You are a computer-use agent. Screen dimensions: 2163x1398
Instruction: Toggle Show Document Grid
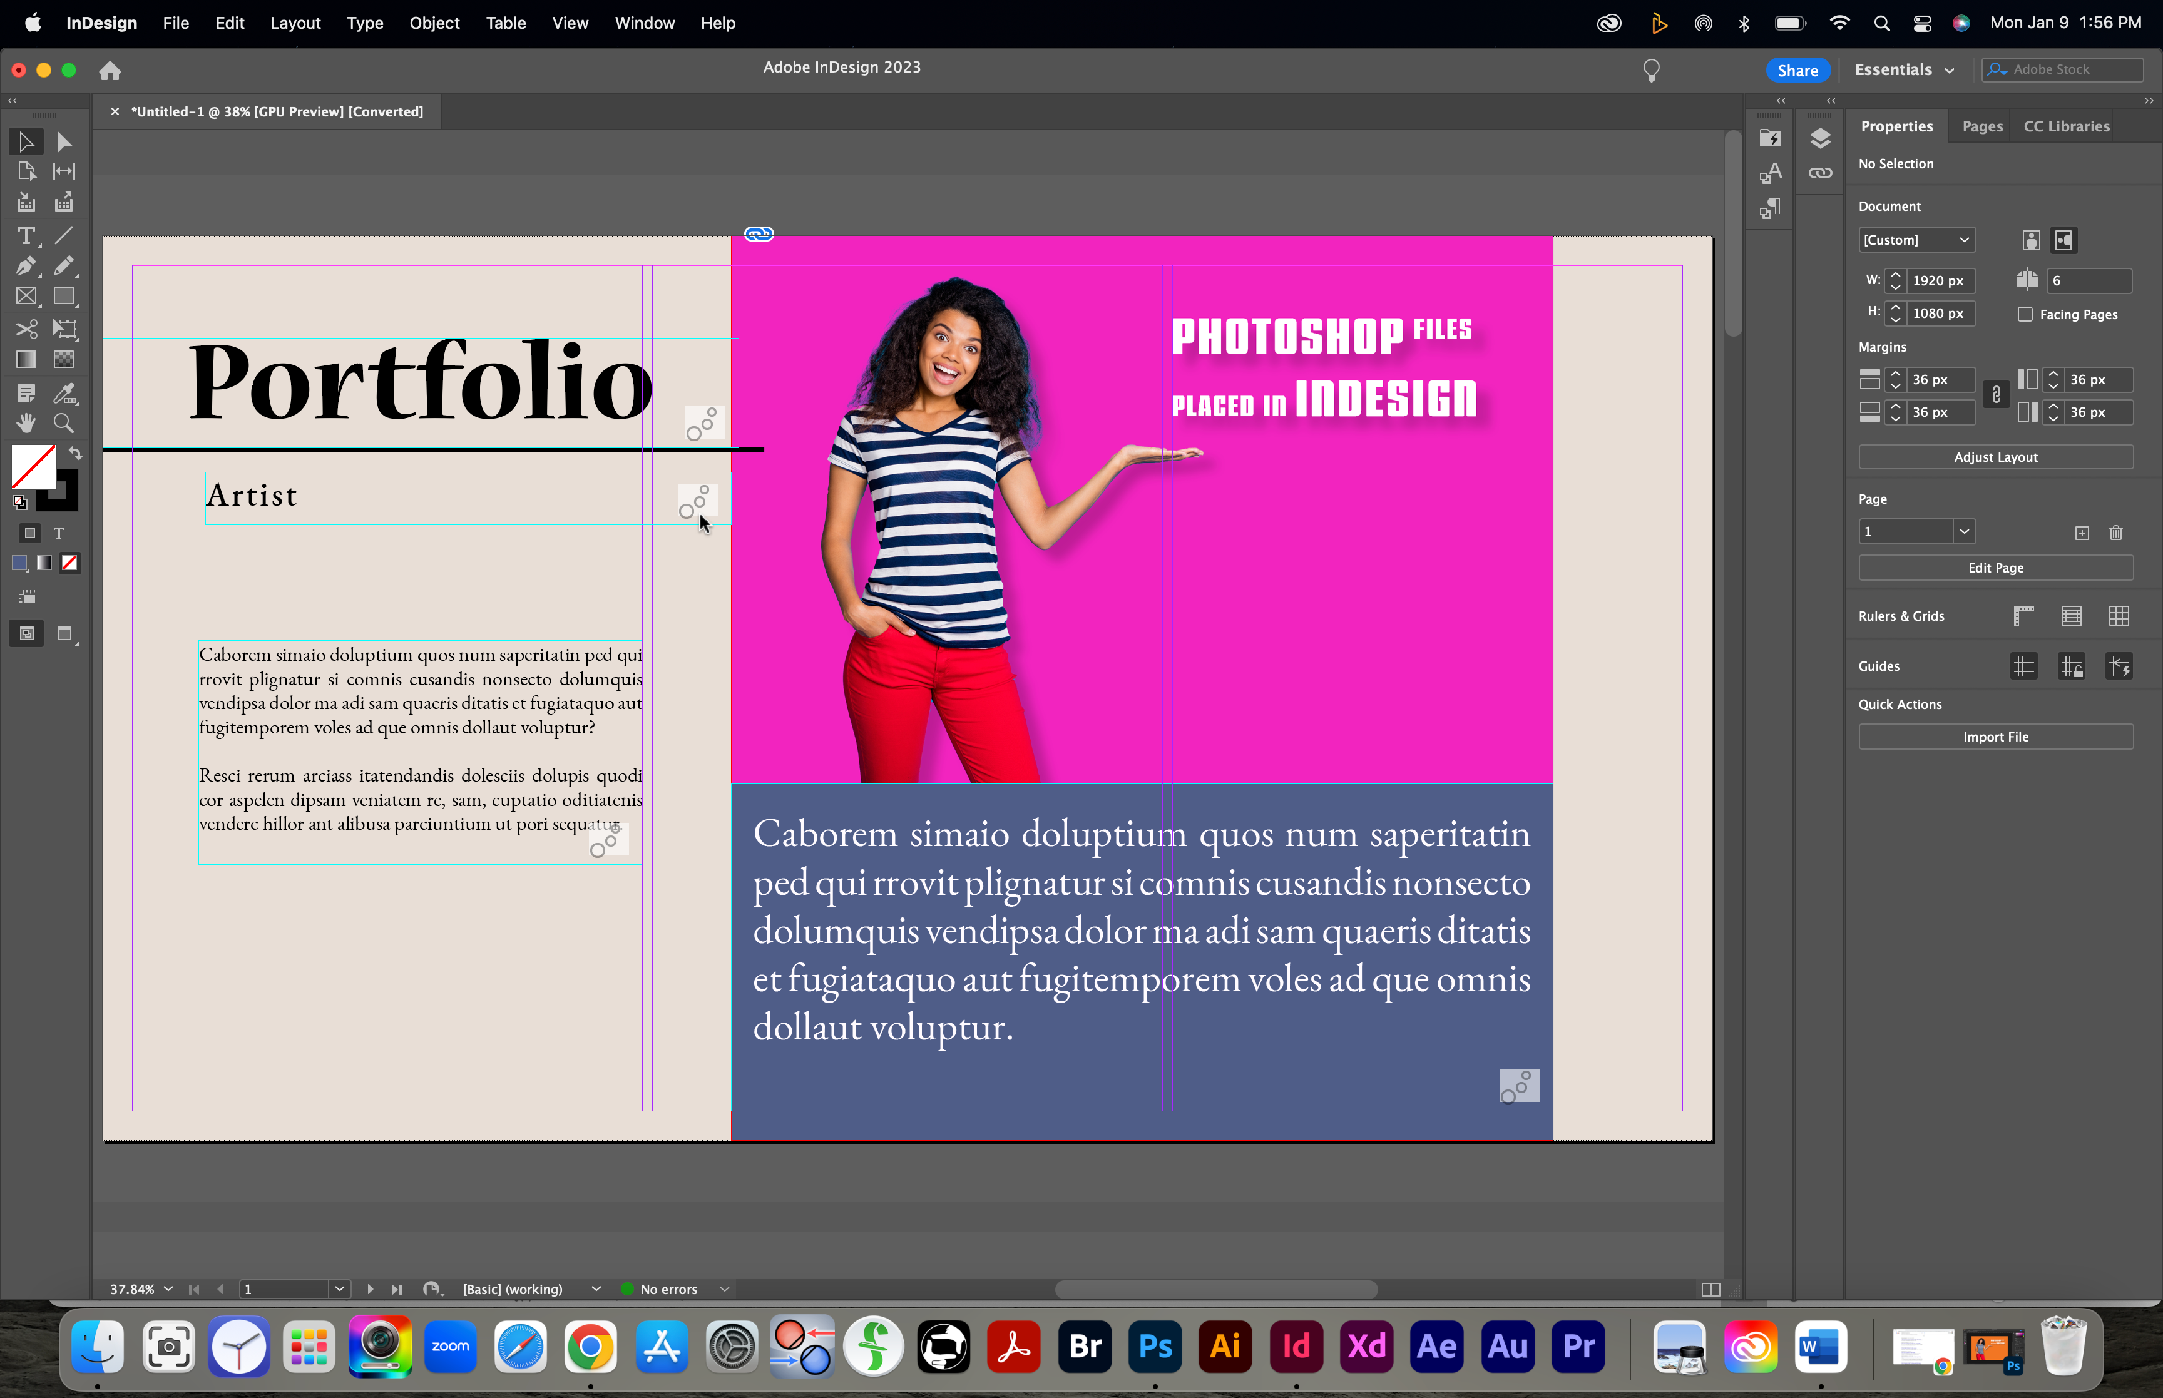(2119, 616)
